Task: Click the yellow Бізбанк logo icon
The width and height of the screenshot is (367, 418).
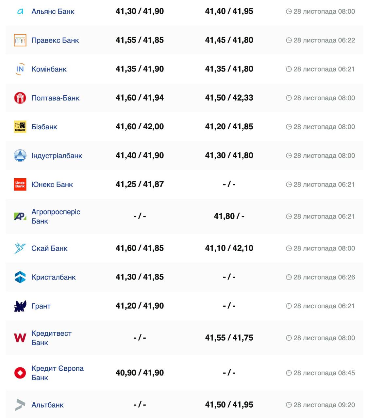Action: coord(20,127)
